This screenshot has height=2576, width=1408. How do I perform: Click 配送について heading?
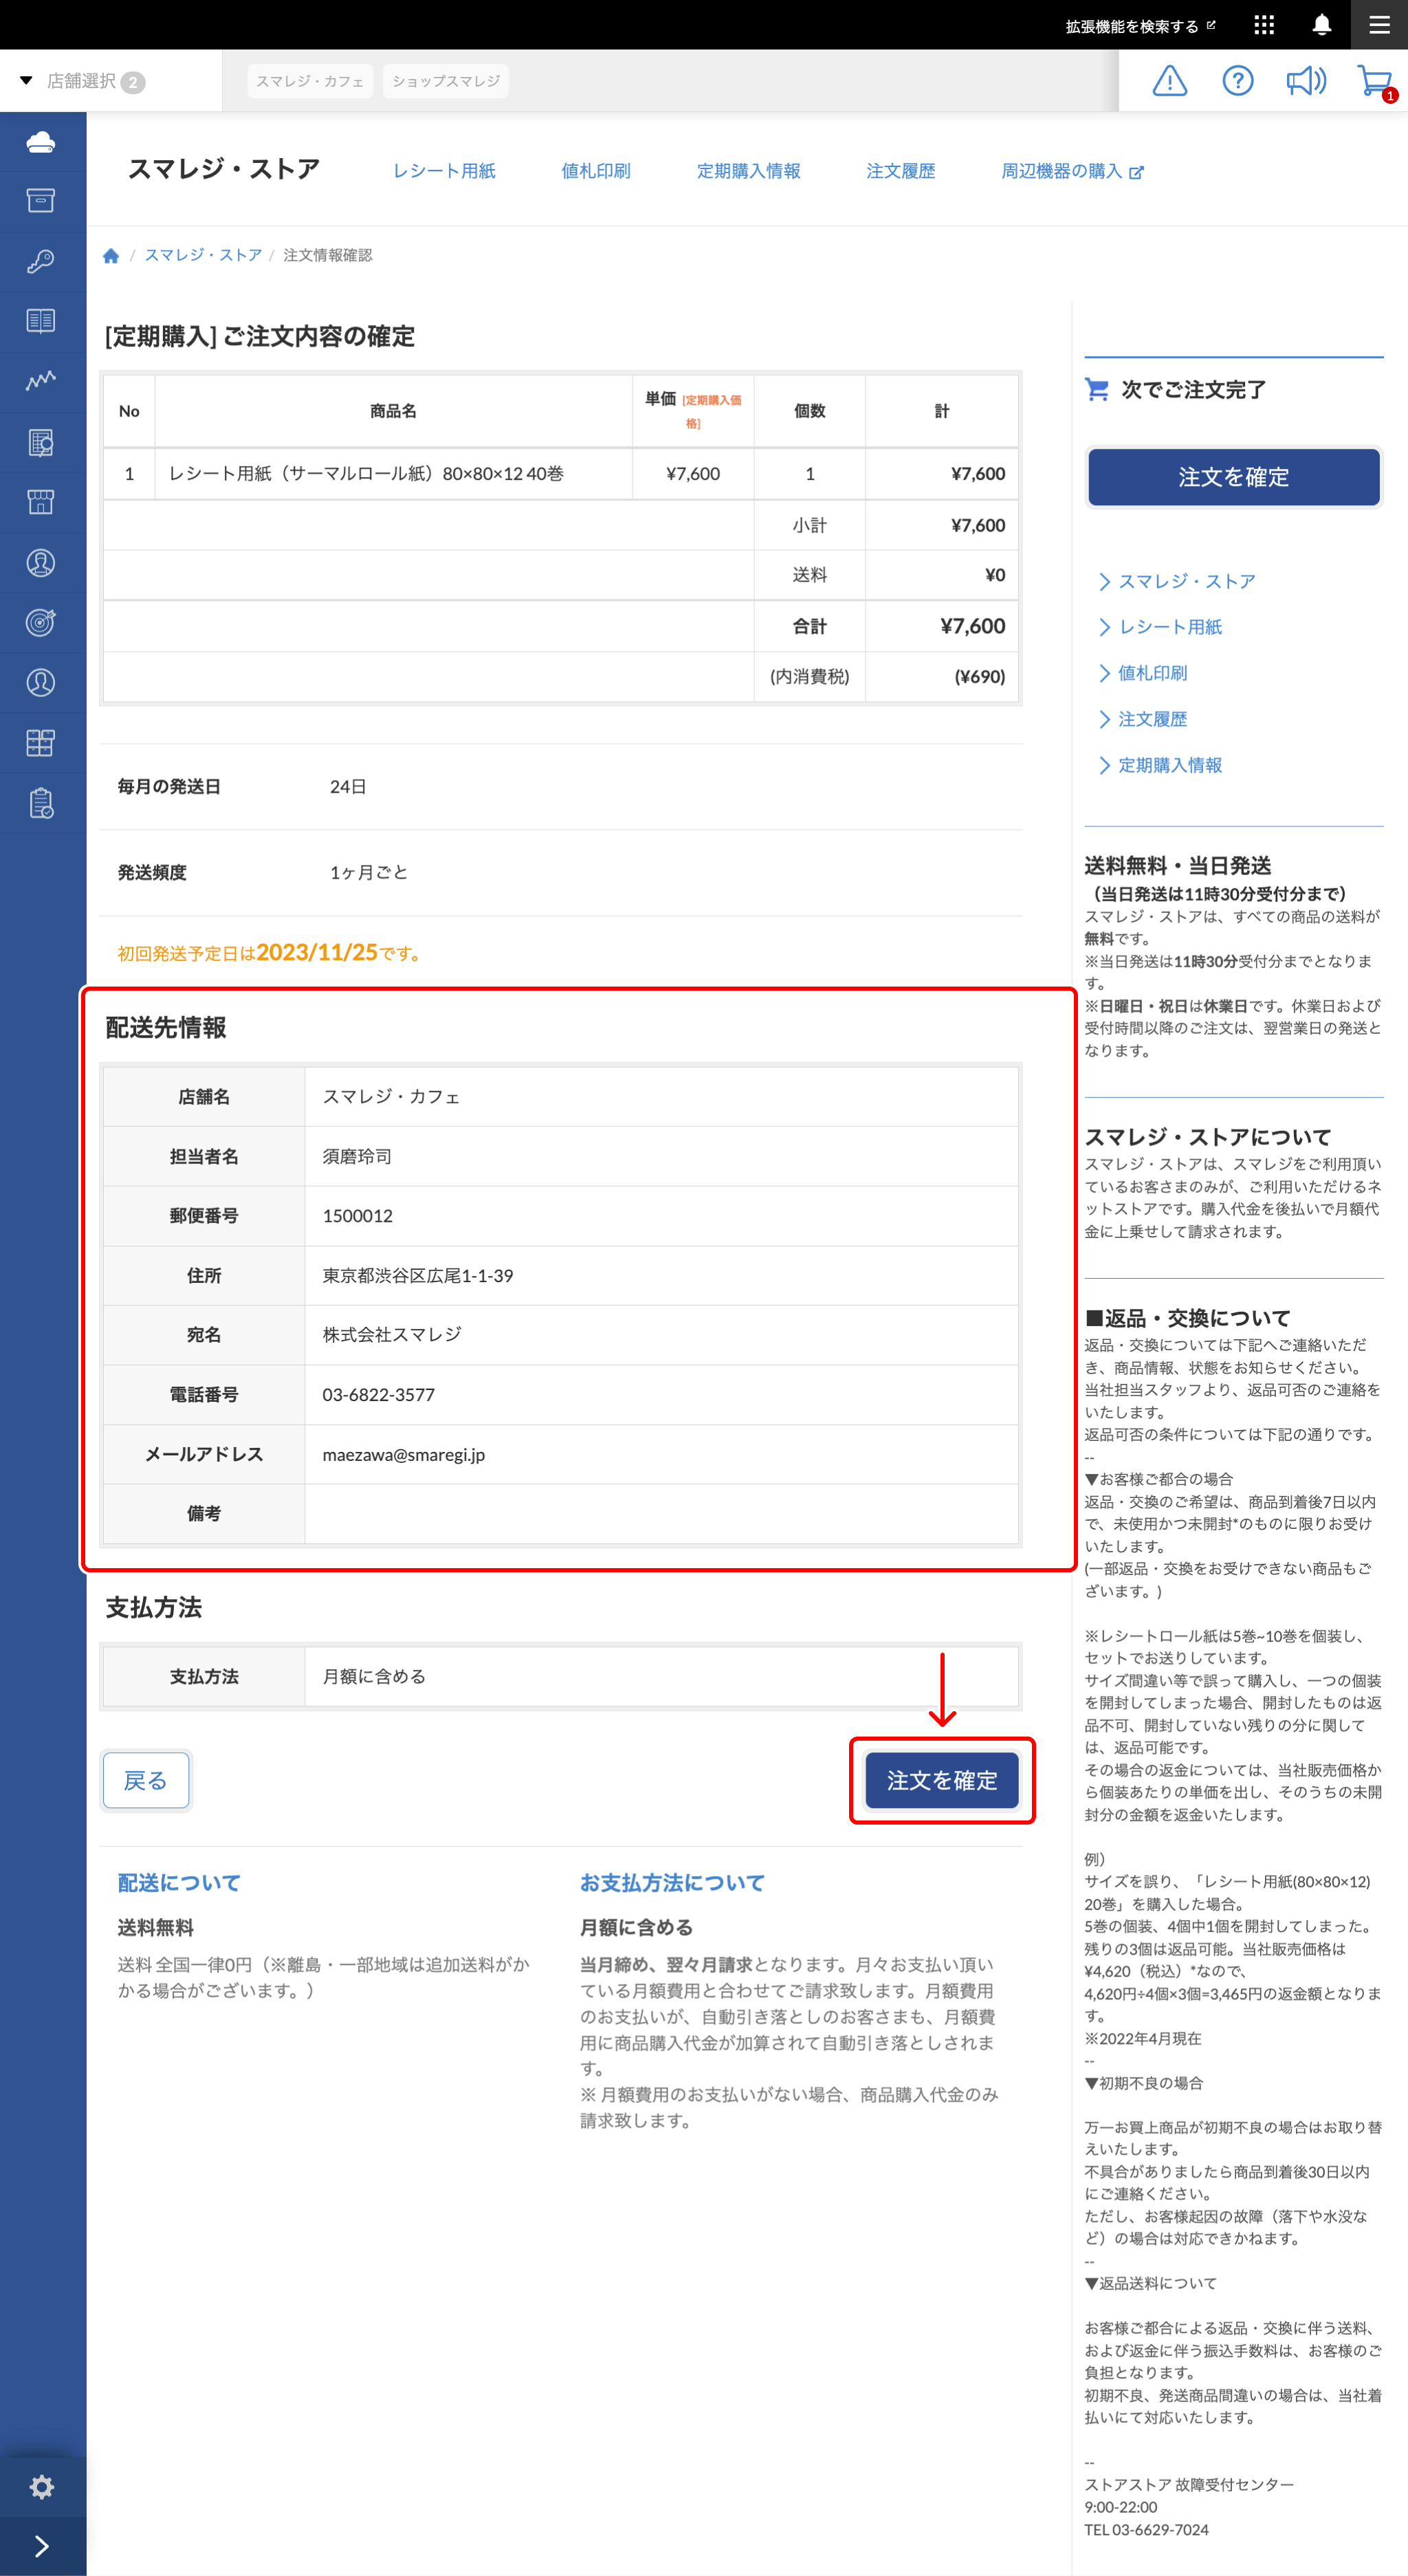pyautogui.click(x=179, y=1883)
